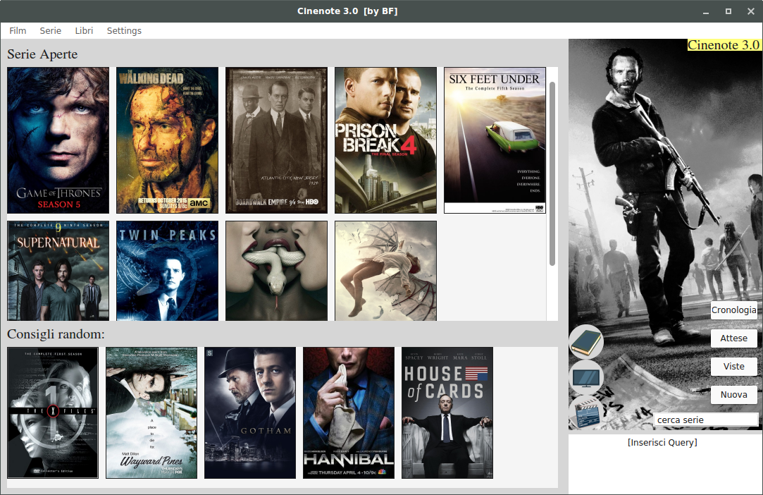Screen dimensions: 763x495
Task: Select the Six Feet Under poster
Action: click(x=495, y=140)
